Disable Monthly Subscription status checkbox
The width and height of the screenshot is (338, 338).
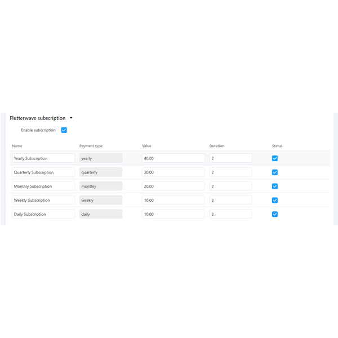pyautogui.click(x=275, y=186)
